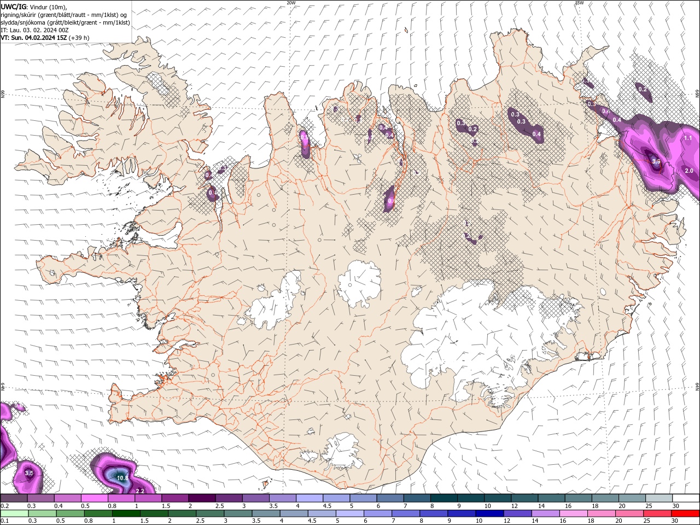This screenshot has width=700, height=525.
Task: Click the slate blue snow swatch for 6–7
Action: (390, 498)
